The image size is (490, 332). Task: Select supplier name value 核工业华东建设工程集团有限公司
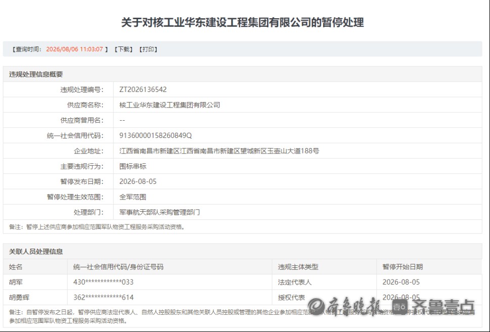point(170,105)
